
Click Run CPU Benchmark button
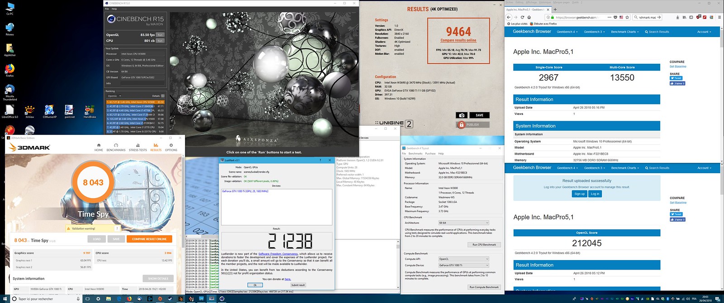[x=484, y=245]
